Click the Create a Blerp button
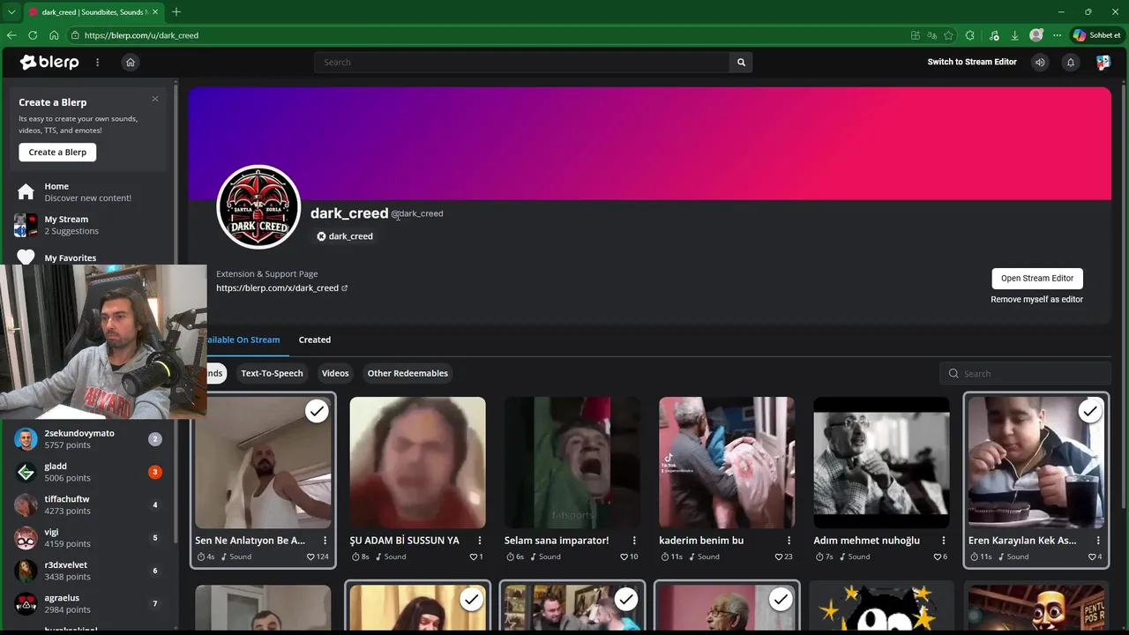 pyautogui.click(x=57, y=153)
